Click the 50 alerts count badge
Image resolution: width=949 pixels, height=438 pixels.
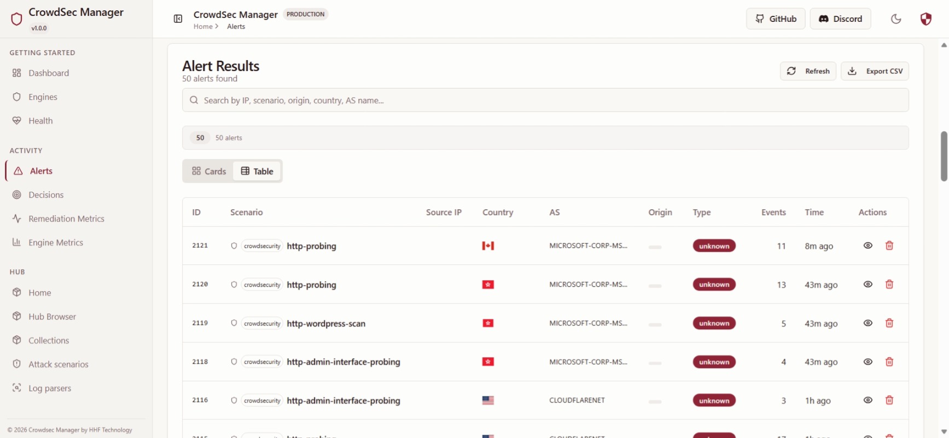point(200,138)
